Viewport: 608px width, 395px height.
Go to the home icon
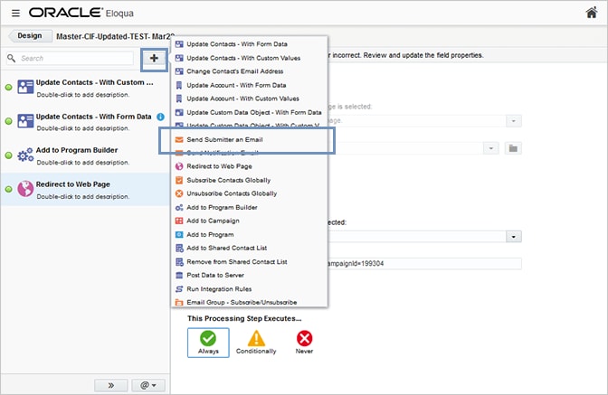(591, 13)
